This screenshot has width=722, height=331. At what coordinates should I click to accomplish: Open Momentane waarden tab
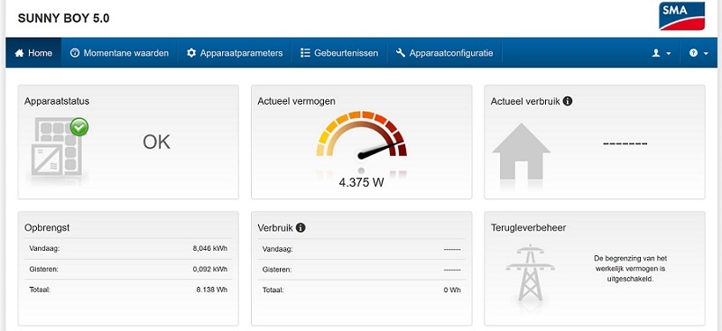tap(119, 53)
